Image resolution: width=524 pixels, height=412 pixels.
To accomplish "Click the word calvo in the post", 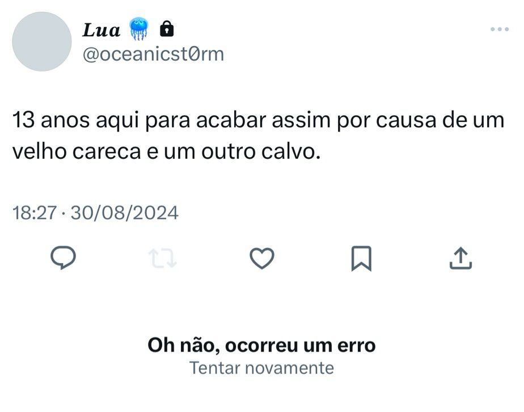I will click(x=293, y=152).
